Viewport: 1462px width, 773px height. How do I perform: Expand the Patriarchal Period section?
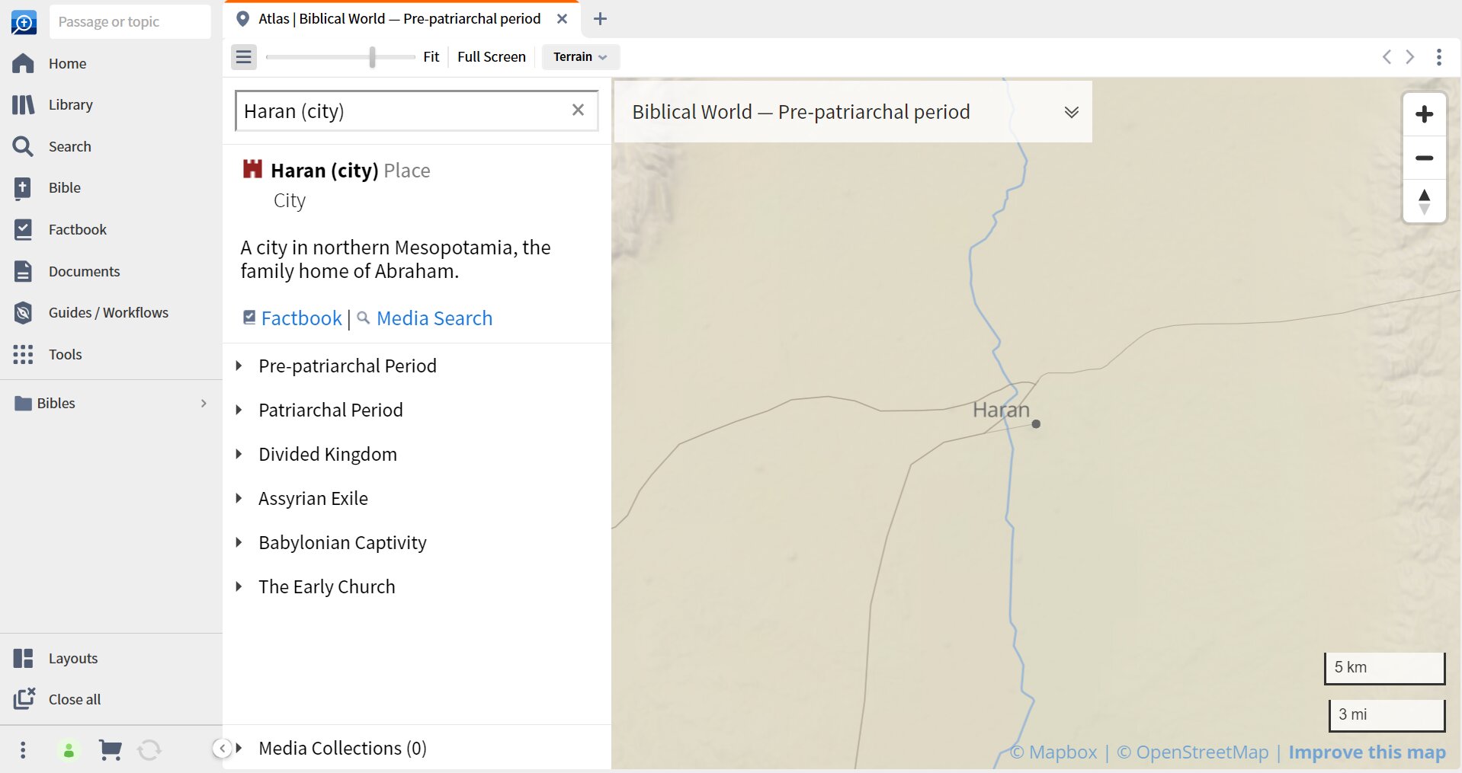tap(330, 410)
